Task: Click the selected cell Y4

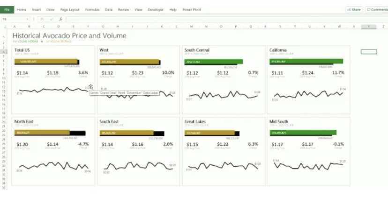Action: tap(369, 51)
